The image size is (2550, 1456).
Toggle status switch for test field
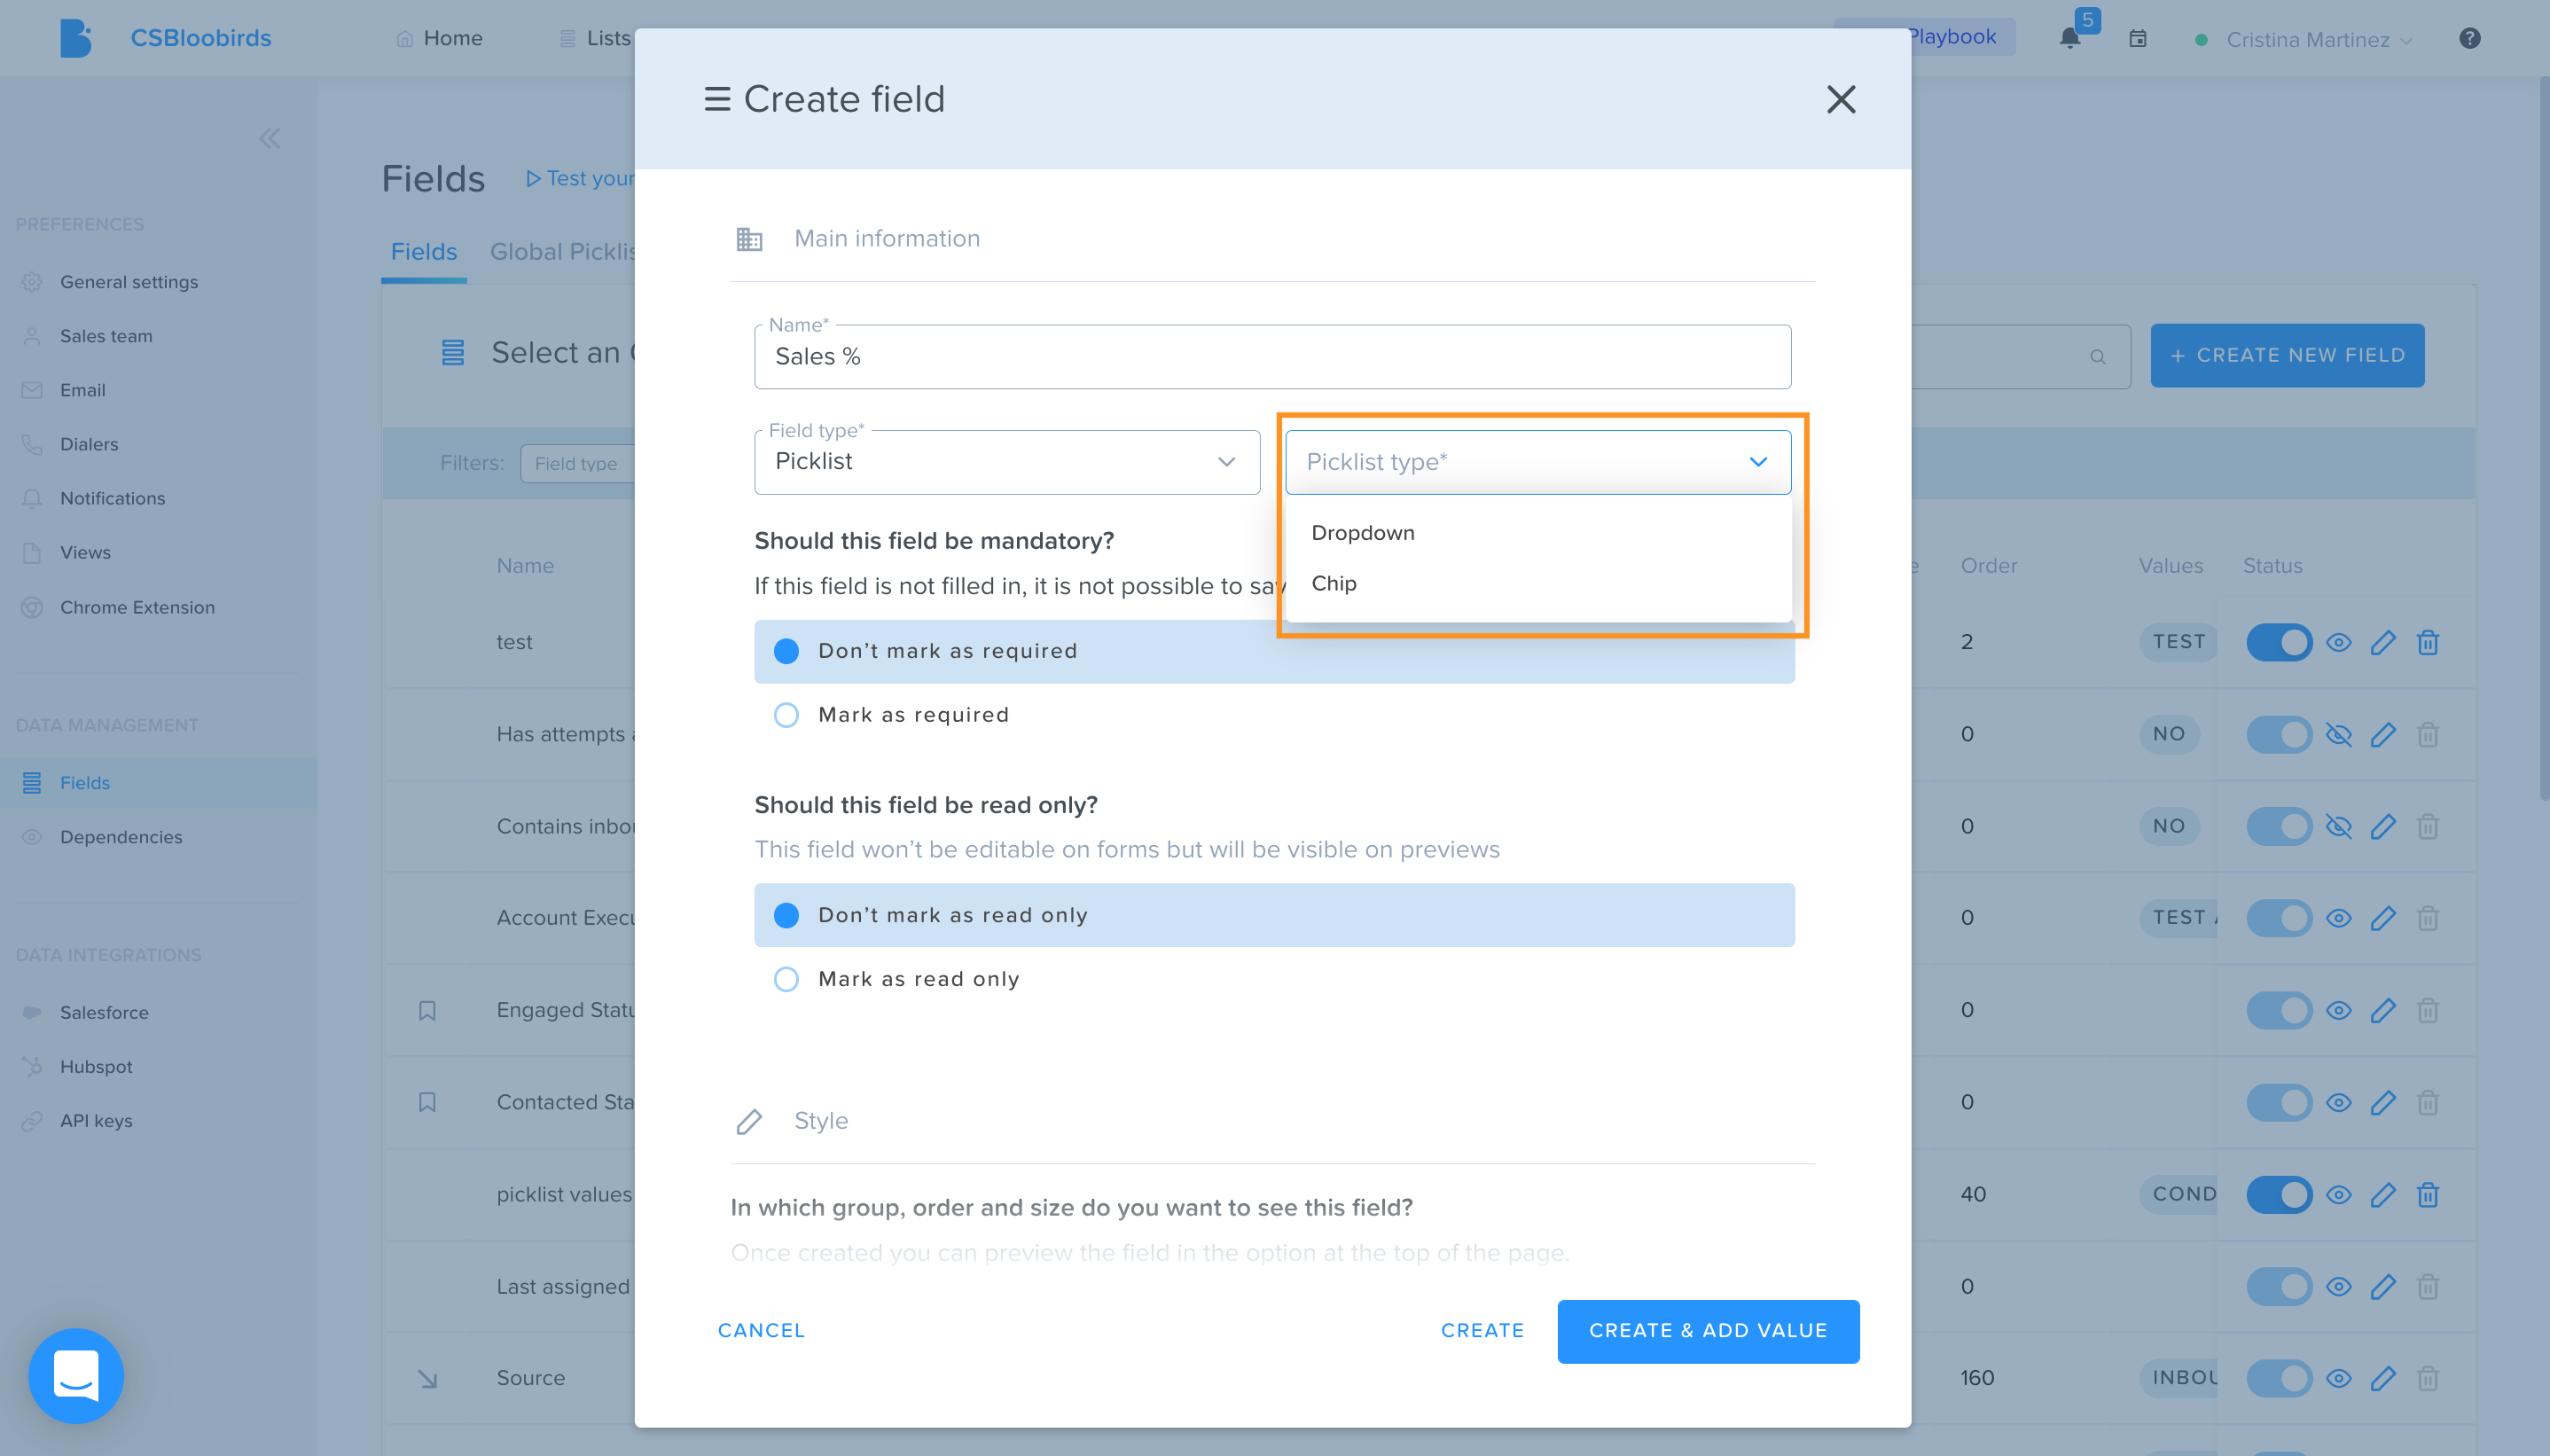click(x=2279, y=642)
